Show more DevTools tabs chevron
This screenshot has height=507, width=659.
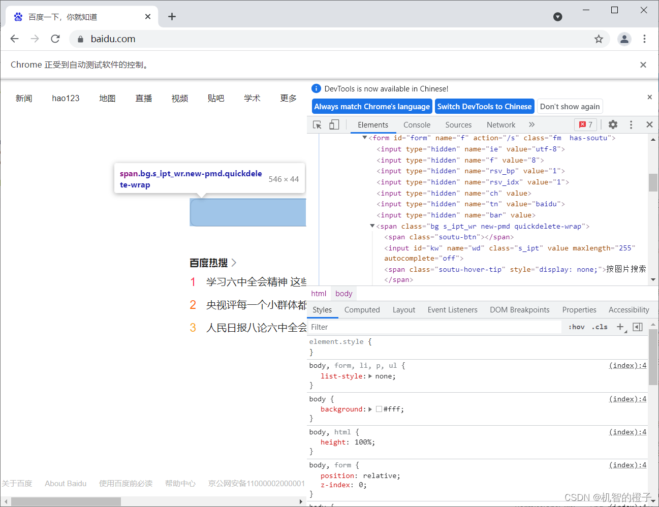coord(531,124)
